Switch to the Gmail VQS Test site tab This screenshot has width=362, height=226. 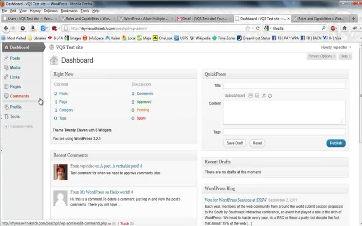(205, 19)
